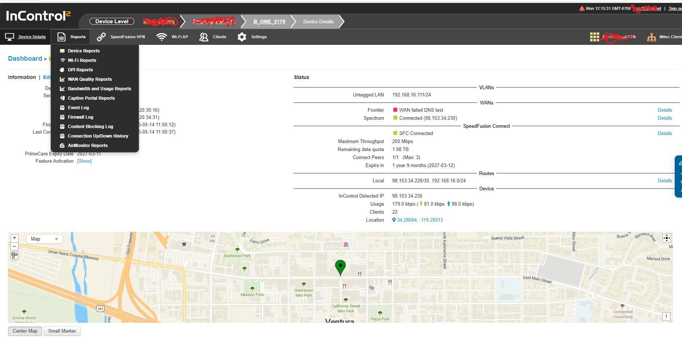Zoom out on the map
Image resolution: width=682 pixels, height=341 pixels.
click(x=15, y=246)
